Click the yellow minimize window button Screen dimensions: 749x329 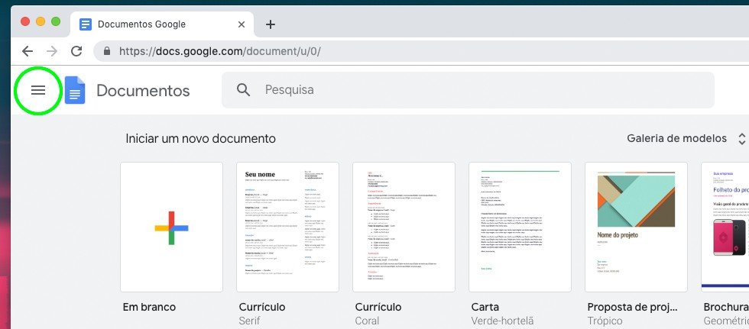point(41,21)
